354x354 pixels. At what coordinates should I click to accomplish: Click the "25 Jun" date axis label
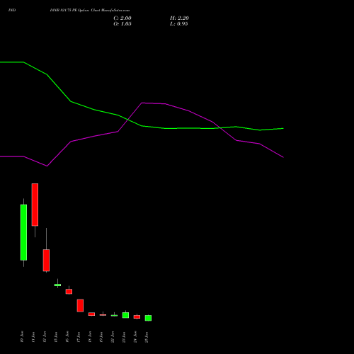click(x=147, y=337)
